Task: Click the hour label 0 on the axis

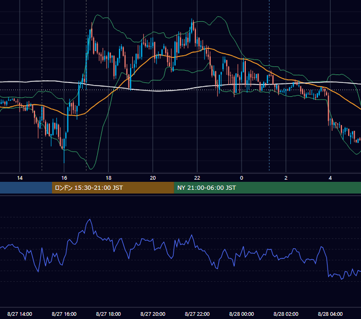Action: [x=242, y=178]
